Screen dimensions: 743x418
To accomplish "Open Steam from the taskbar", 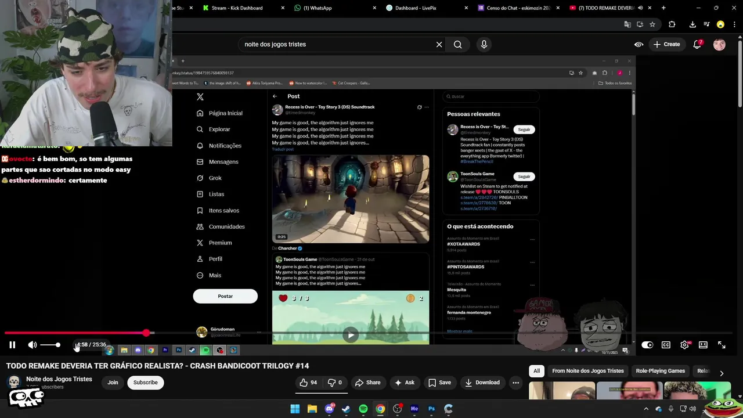I will [x=346, y=409].
